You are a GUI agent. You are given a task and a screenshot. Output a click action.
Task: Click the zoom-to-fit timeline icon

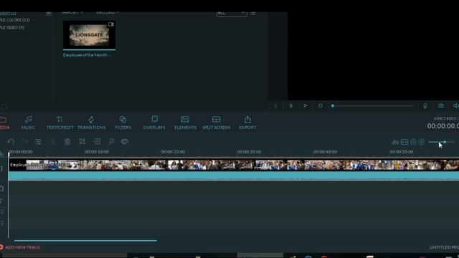tap(404, 142)
